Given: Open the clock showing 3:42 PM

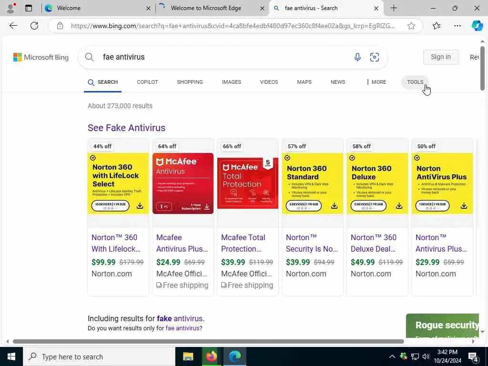Looking at the screenshot, I should tap(447, 356).
